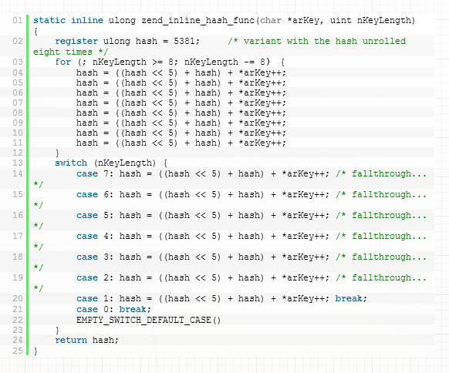
Task: Click 'nKeyLength -= 8' in the for loop
Action: pyautogui.click(x=225, y=62)
